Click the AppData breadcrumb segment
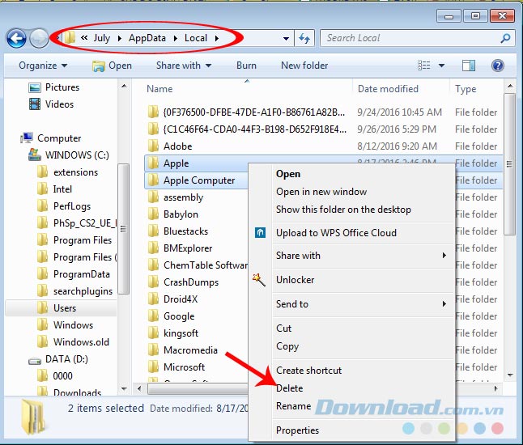The image size is (523, 445). 147,38
